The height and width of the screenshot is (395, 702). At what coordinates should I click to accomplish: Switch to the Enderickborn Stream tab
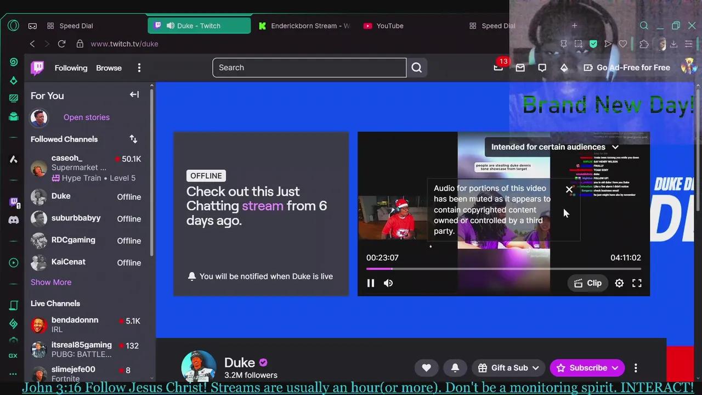304,26
